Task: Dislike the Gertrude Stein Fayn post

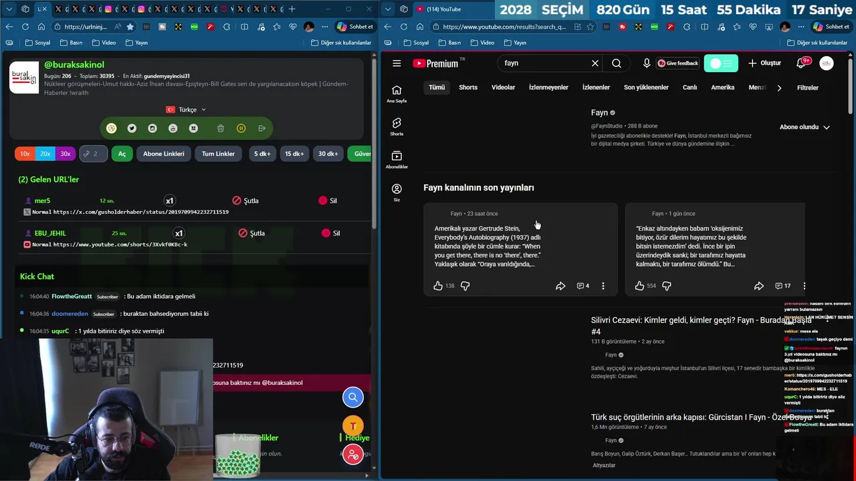Action: click(x=465, y=286)
